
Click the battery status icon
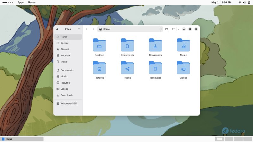(x=249, y=3)
